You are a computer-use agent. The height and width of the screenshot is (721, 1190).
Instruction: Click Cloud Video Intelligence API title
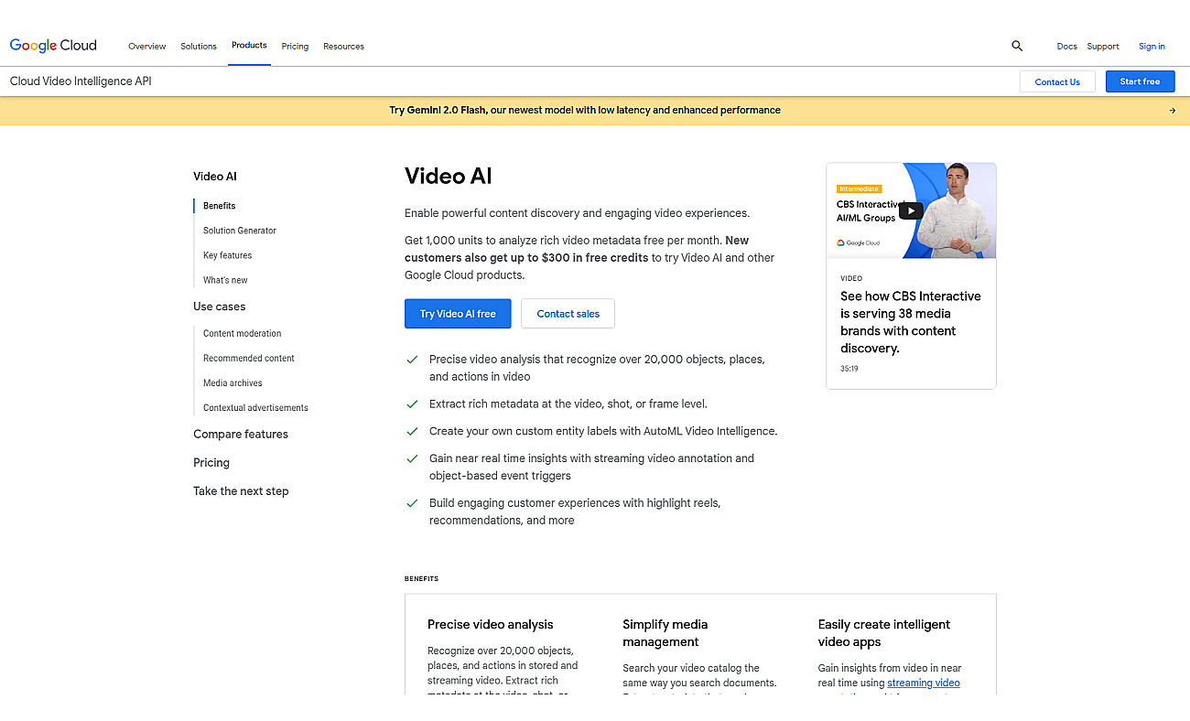[81, 81]
